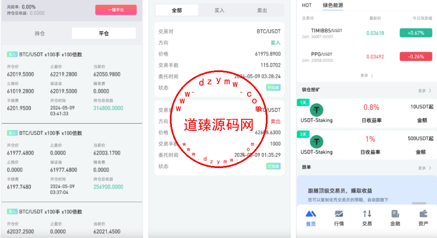Click the 风险率 0.00% readout
437x238 pixels.
[21, 7]
